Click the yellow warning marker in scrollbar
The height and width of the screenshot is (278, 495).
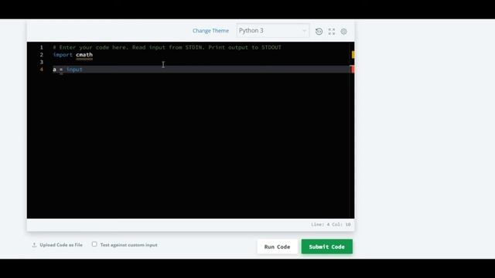pyautogui.click(x=353, y=55)
